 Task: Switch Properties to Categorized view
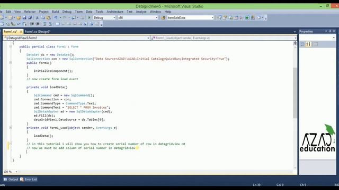(302, 44)
